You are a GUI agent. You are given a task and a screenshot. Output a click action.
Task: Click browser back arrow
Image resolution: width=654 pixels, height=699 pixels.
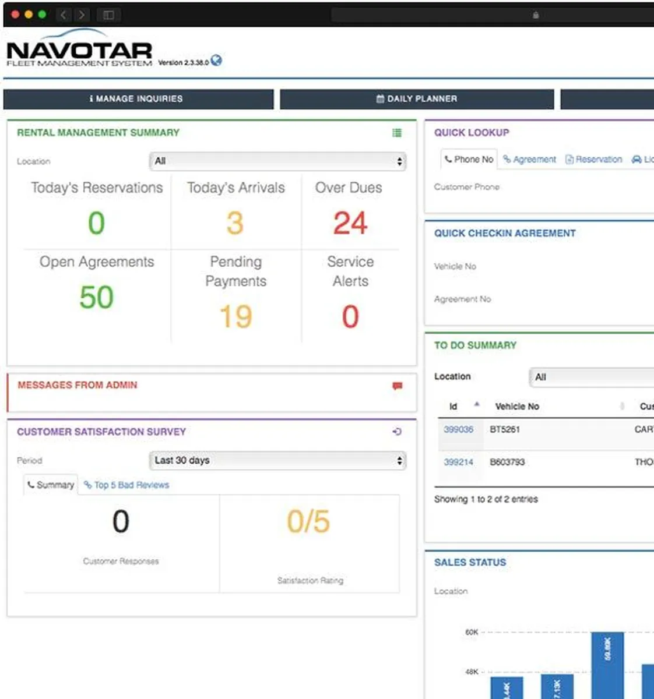64,15
